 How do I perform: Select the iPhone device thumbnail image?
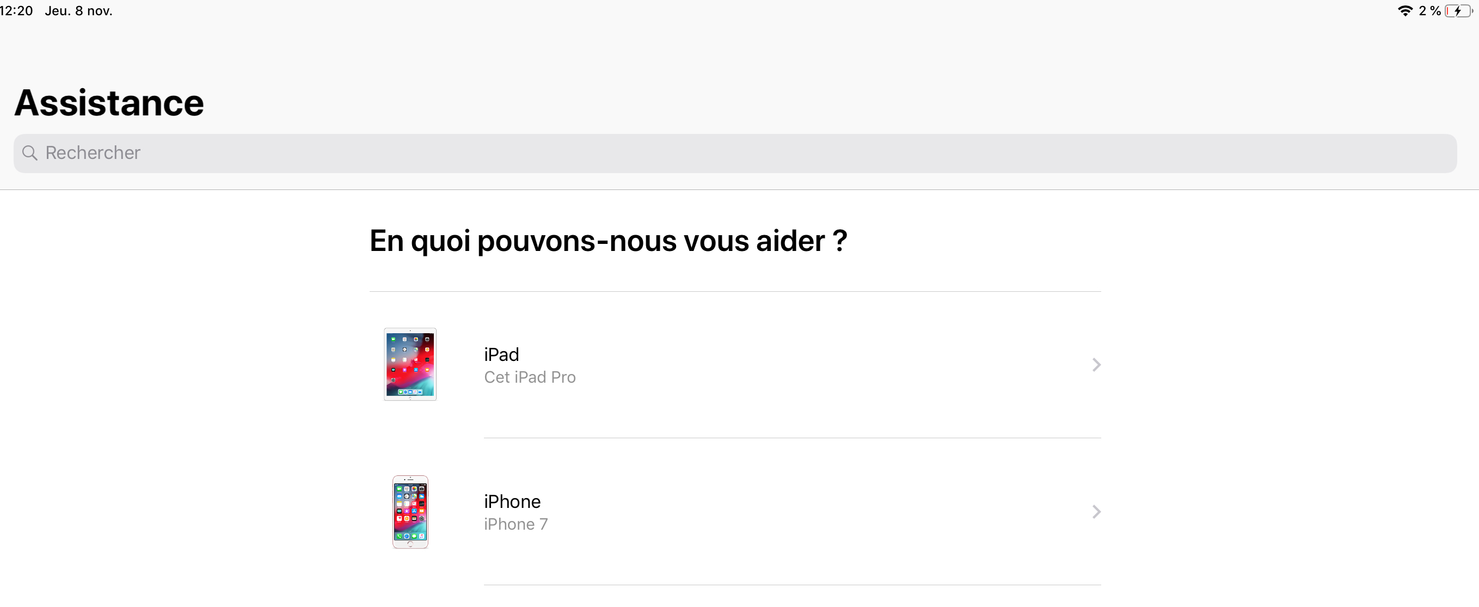coord(410,511)
